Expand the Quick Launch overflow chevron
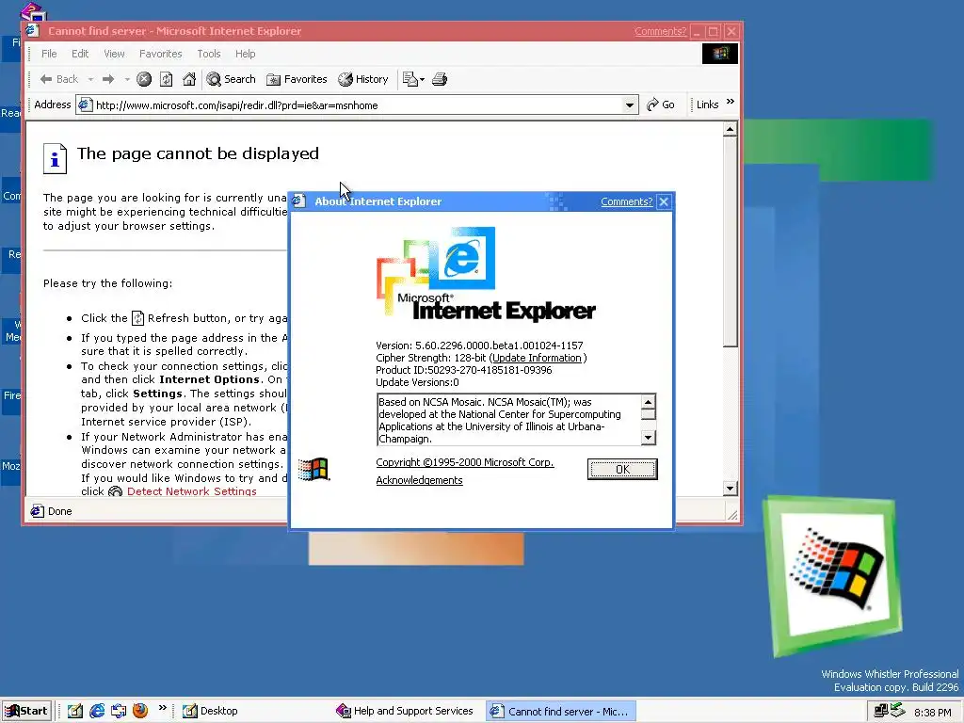Image resolution: width=964 pixels, height=723 pixels. (162, 708)
